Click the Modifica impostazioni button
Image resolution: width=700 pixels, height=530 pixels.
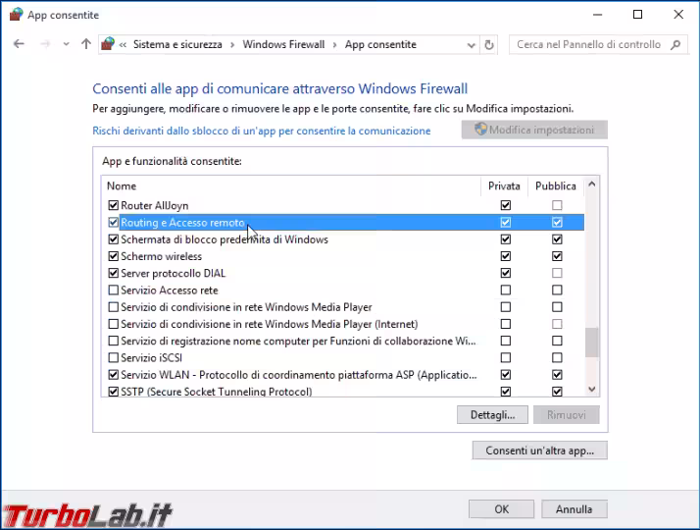tap(534, 130)
